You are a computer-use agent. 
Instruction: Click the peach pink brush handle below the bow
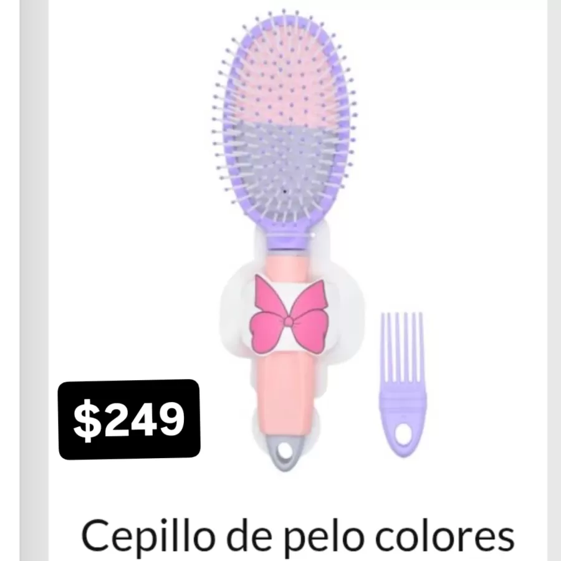tap(284, 395)
